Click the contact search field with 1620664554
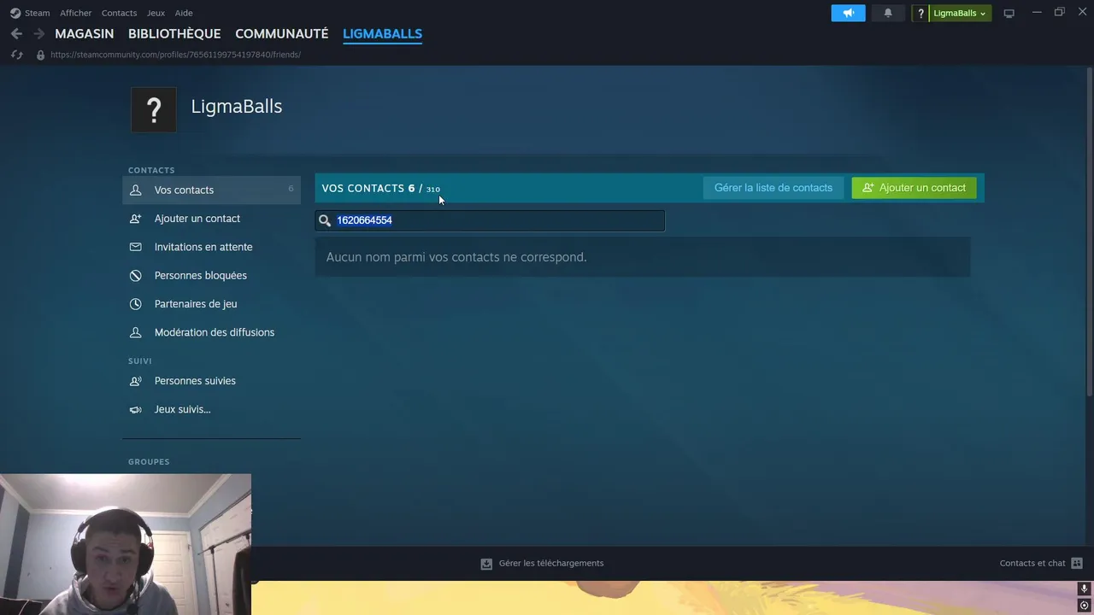Screen dimensions: 1094x615 490,220
